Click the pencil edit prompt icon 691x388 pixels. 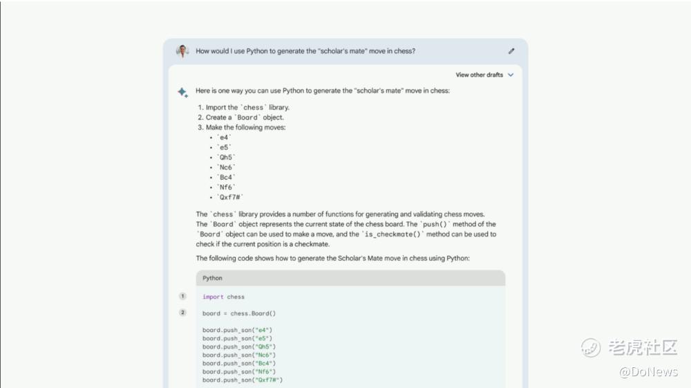pyautogui.click(x=511, y=50)
